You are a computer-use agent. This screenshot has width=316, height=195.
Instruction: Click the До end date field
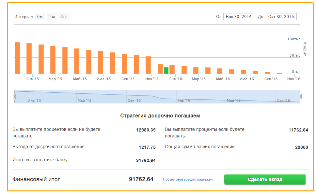pyautogui.click(x=281, y=17)
